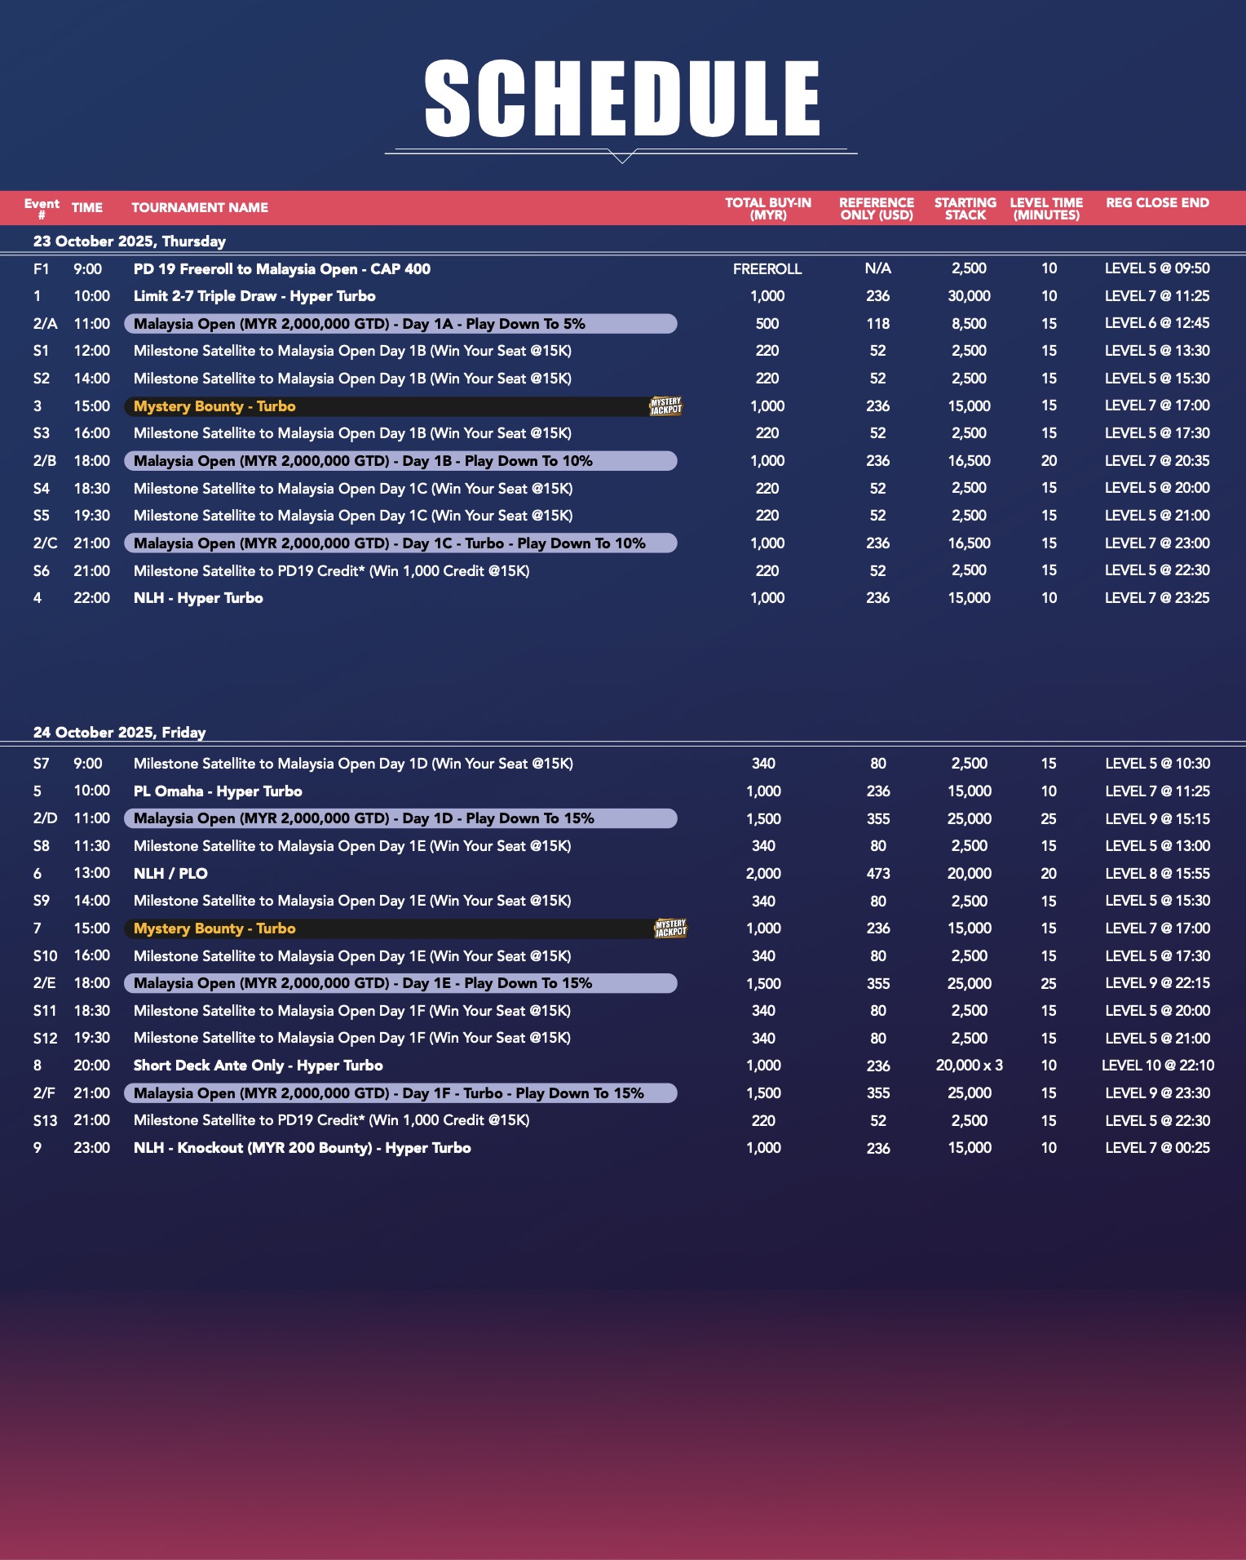
Task: Select the '23 October 2025, Thursday' date header
Action: coord(130,241)
